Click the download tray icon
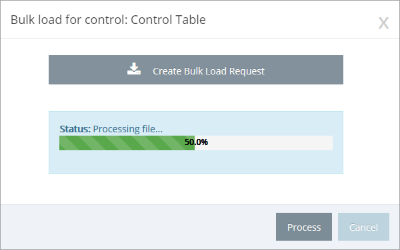This screenshot has width=400, height=250. 134,68
